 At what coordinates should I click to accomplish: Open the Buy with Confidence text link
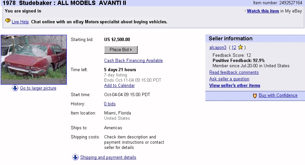click(x=278, y=95)
